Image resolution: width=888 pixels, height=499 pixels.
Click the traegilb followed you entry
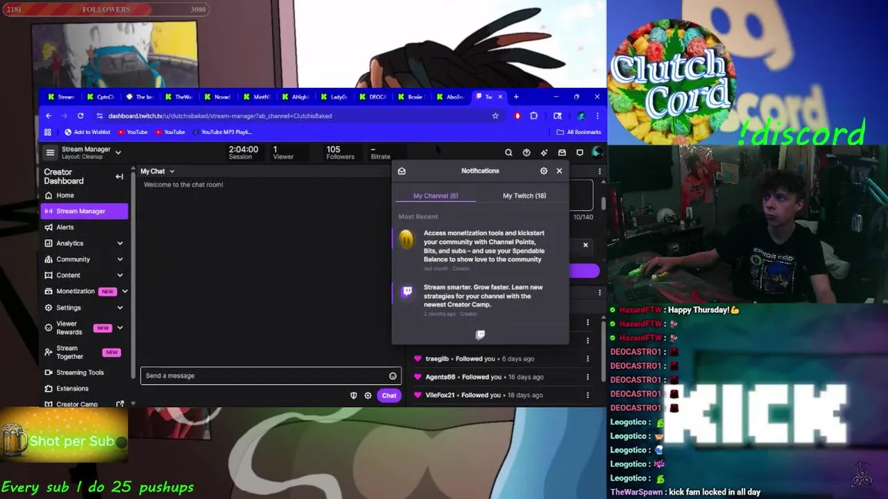pos(480,358)
